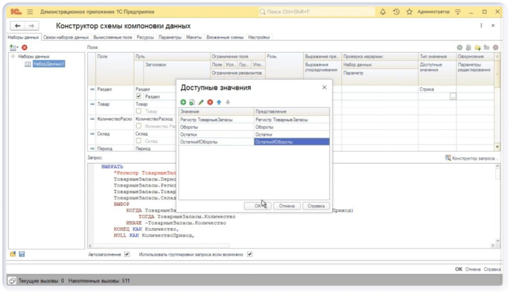Viewport: 510px width, 293px height.
Task: Toggle Использовать группировки запроса checkbox
Action: [249, 255]
